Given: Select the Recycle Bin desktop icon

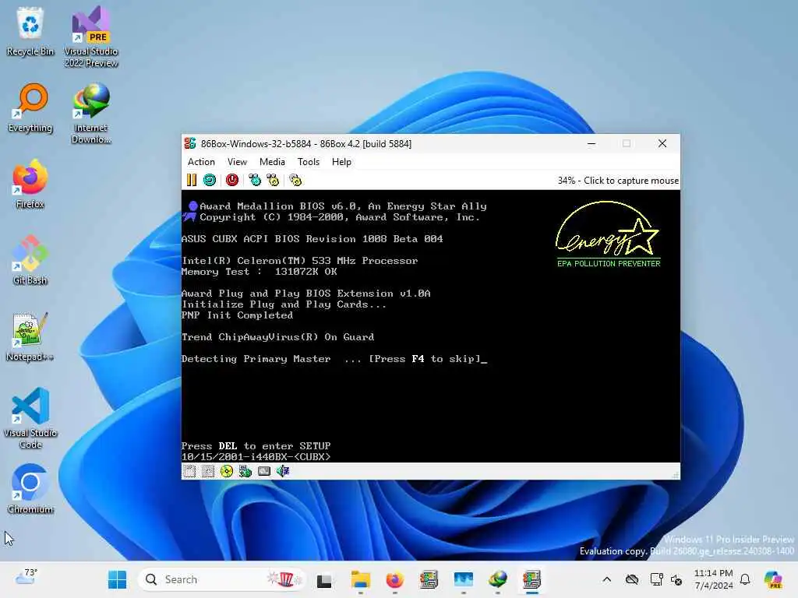Looking at the screenshot, I should coord(30,31).
